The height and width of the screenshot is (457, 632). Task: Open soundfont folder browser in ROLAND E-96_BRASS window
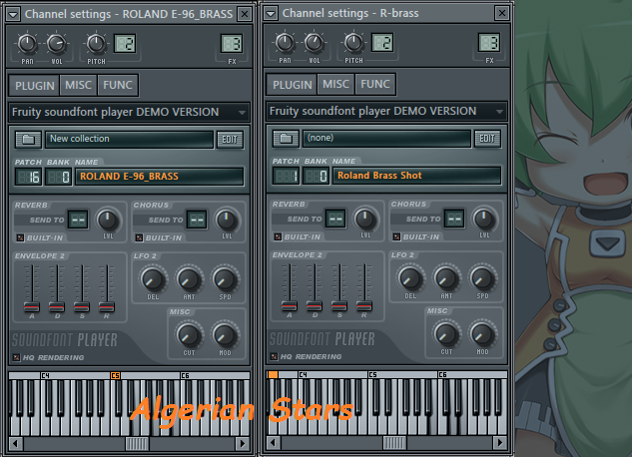click(28, 140)
